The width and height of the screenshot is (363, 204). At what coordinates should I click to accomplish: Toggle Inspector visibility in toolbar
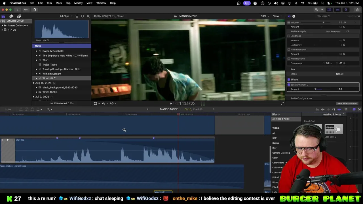[x=346, y=10]
